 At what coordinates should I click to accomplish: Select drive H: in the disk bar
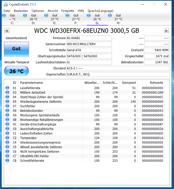(118, 19)
